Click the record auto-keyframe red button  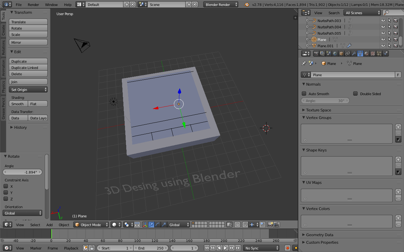point(287,248)
